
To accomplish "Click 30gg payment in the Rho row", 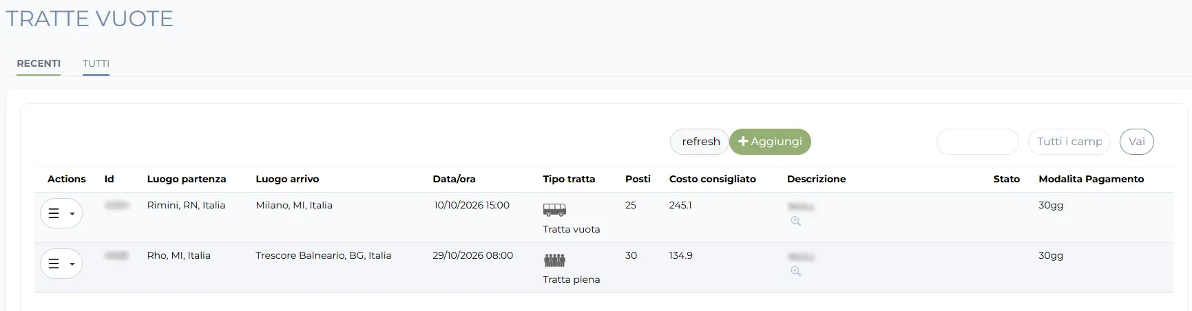I will click(x=1051, y=255).
